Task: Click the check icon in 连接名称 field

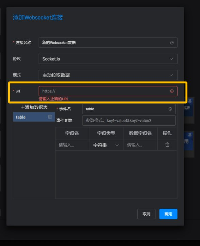Action: (172, 43)
